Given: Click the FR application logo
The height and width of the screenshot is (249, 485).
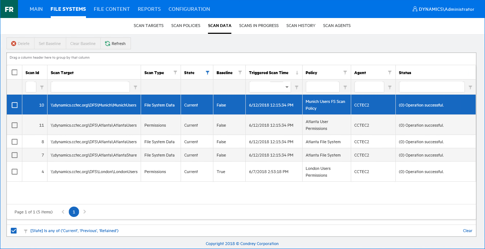Looking at the screenshot, I should coord(9,9).
